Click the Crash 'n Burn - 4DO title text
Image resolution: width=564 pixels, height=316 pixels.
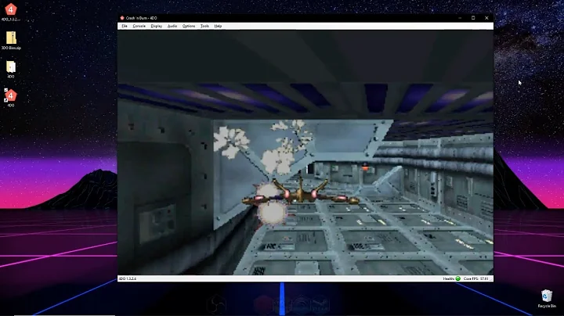pyautogui.click(x=141, y=18)
